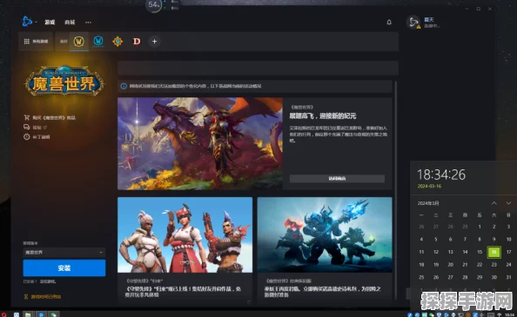Click the orange game-time-expired hourglass notice

click(x=43, y=297)
